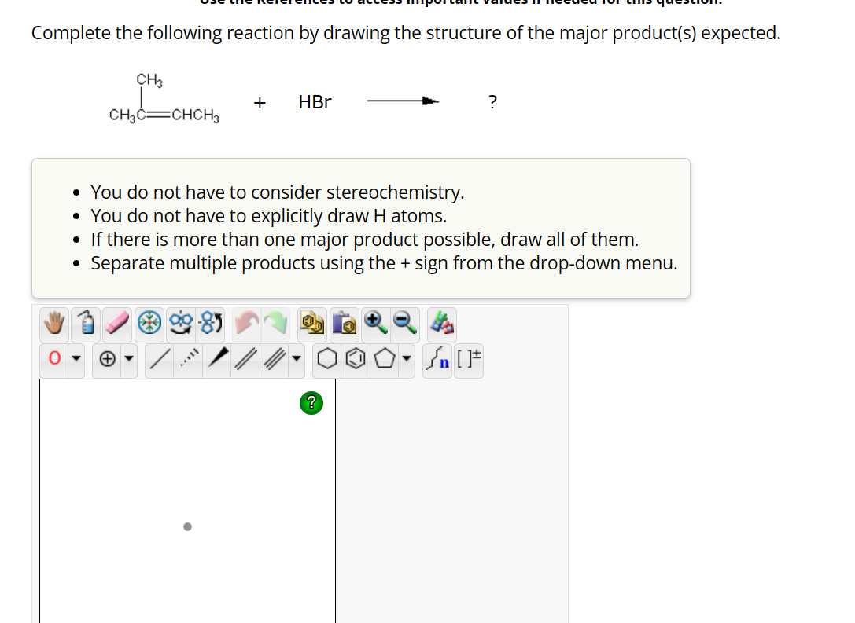Open the bond type dropdown arrow

pos(296,358)
